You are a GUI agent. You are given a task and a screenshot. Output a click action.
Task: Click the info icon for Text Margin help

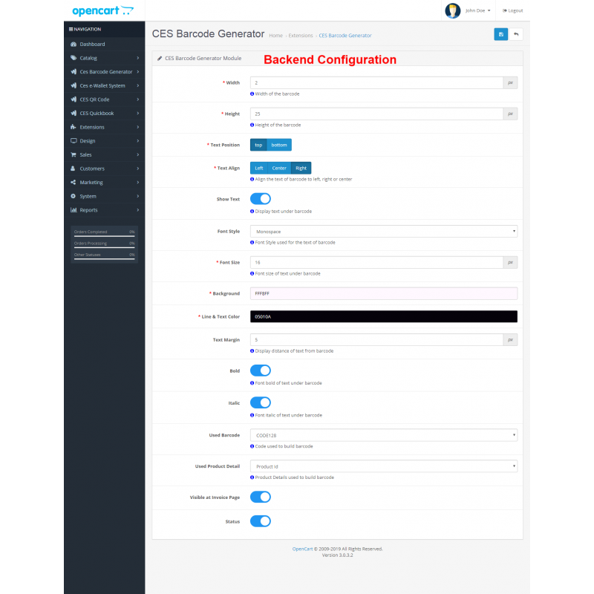pos(252,350)
